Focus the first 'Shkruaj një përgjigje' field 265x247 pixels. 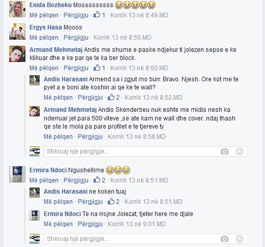[x=146, y=151]
